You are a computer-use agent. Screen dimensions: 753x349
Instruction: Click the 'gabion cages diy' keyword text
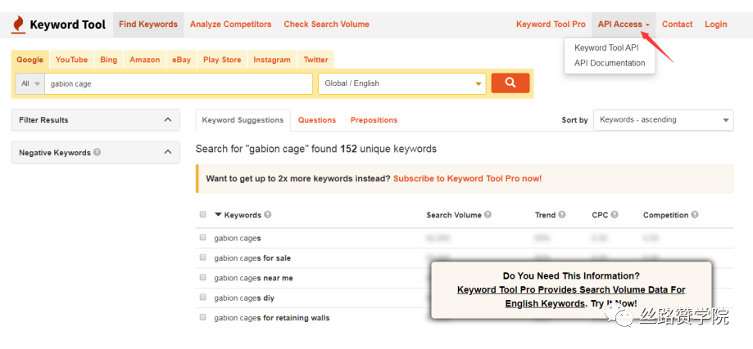pyautogui.click(x=244, y=298)
